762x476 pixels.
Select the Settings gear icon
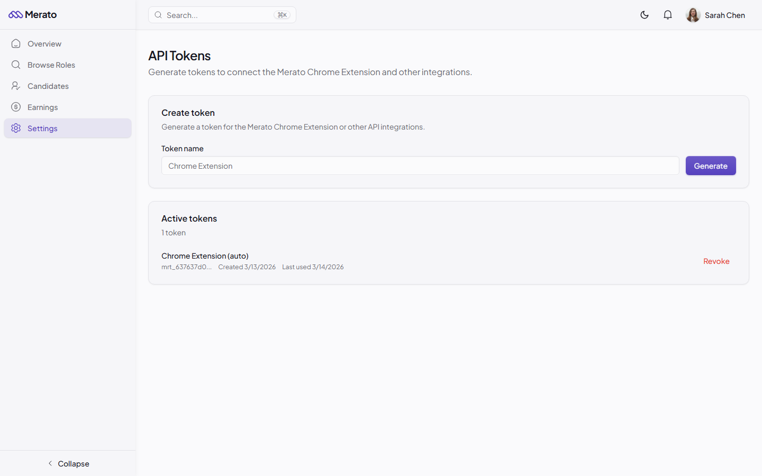click(15, 128)
